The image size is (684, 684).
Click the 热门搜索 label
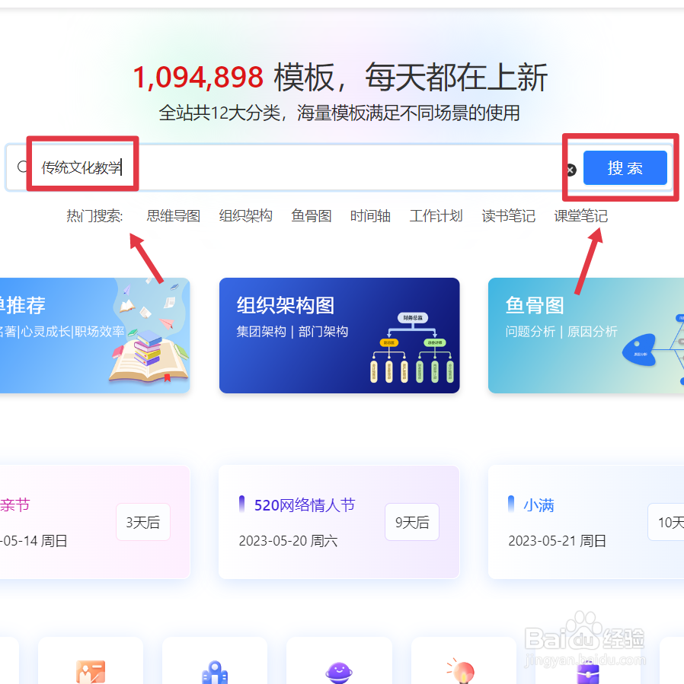coord(94,215)
